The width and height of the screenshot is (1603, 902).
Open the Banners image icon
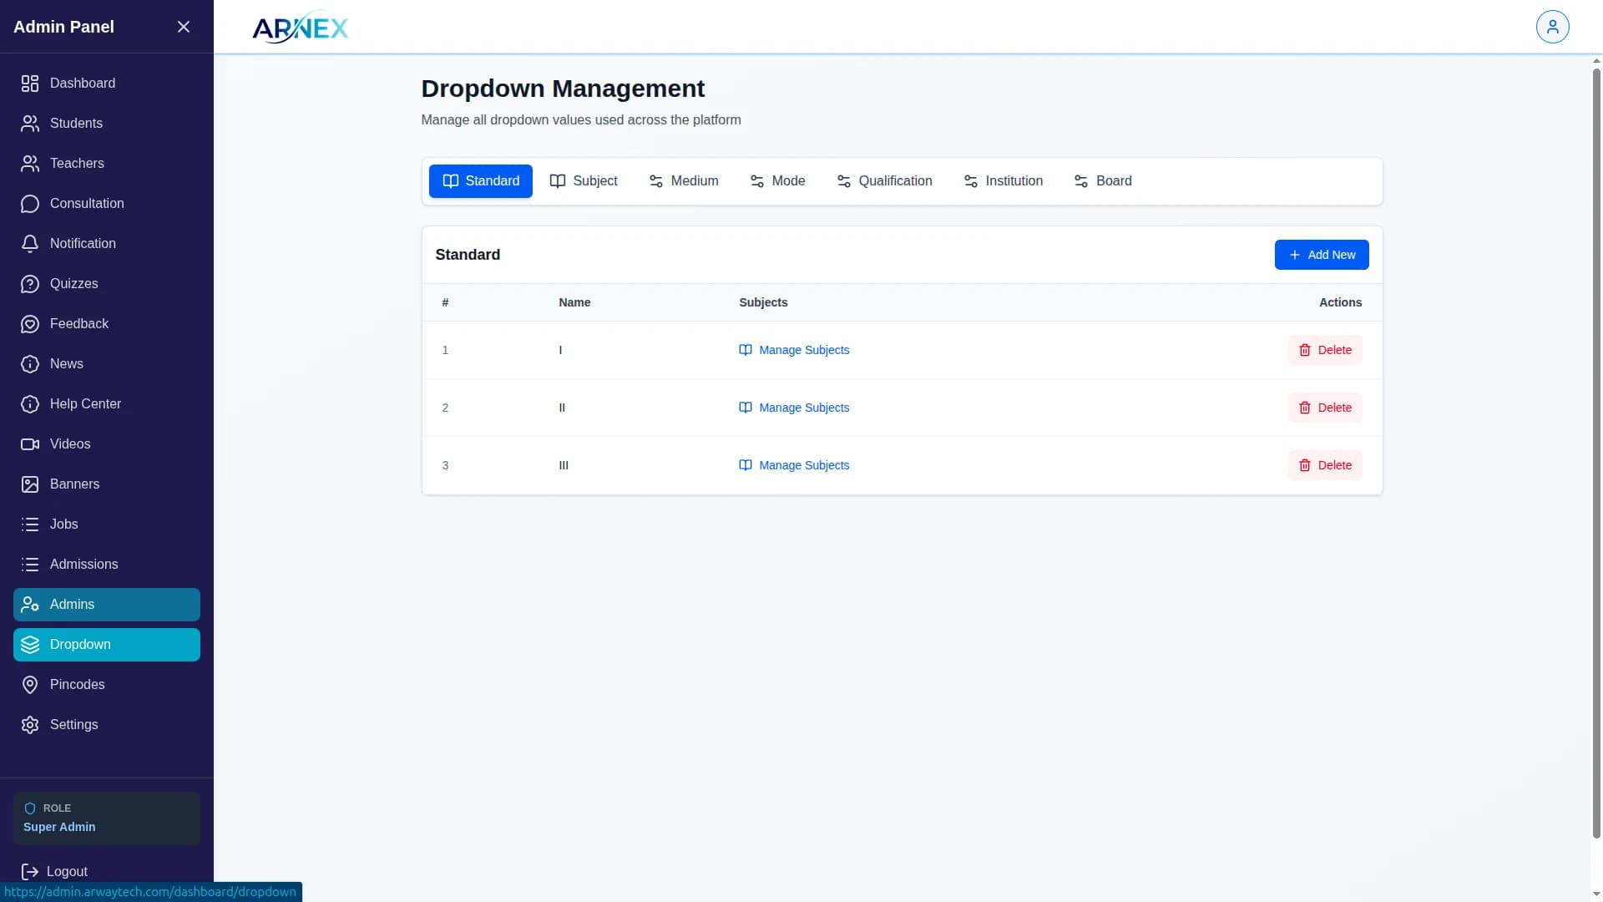point(30,484)
